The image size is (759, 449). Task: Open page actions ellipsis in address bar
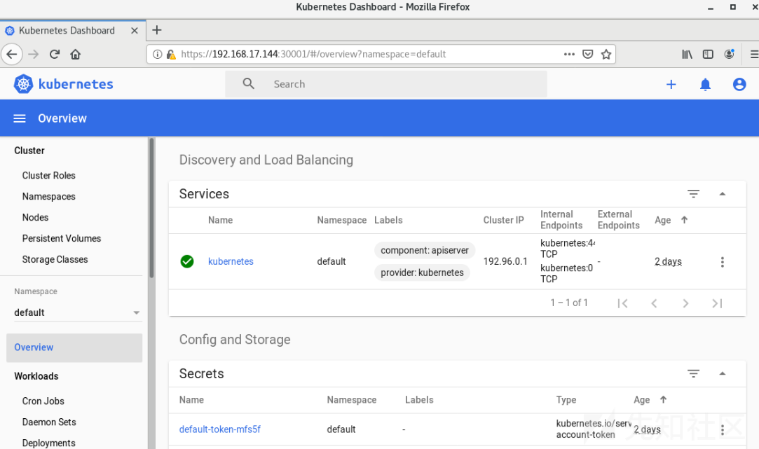tap(569, 54)
